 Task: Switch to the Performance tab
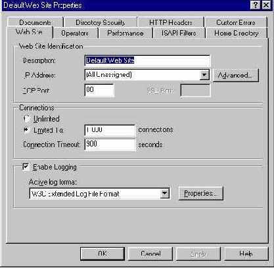coord(126,33)
